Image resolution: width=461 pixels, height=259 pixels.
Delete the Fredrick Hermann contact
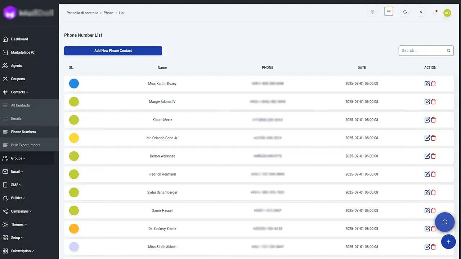[433, 174]
